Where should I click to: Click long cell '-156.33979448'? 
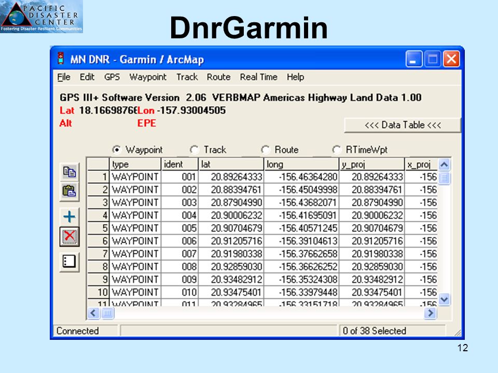(301, 292)
